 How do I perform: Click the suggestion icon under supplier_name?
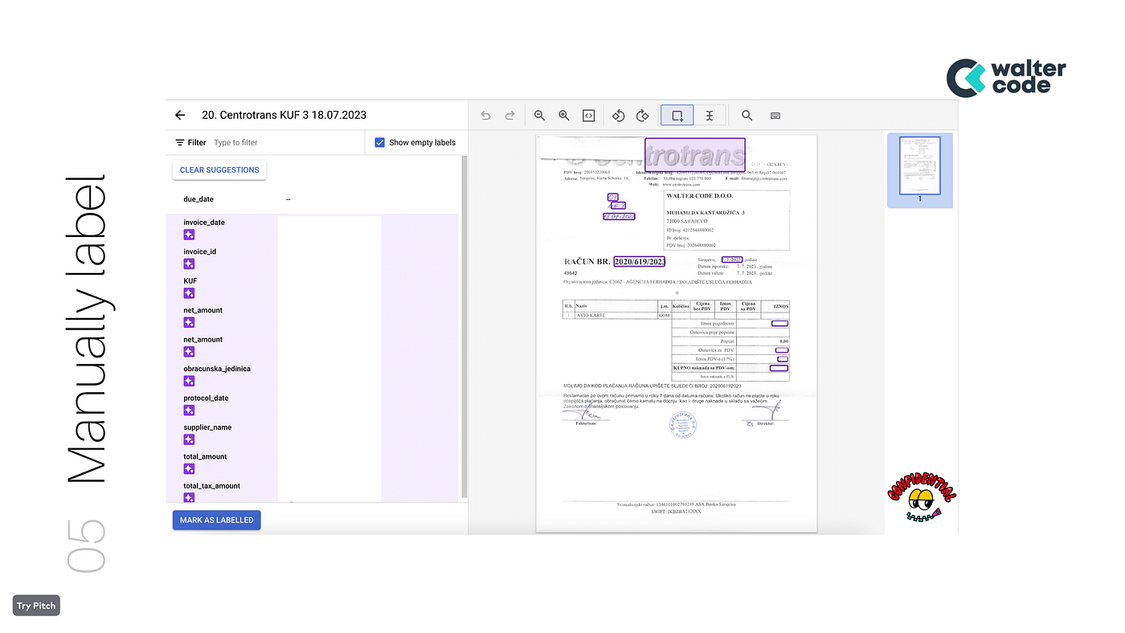[x=188, y=439]
